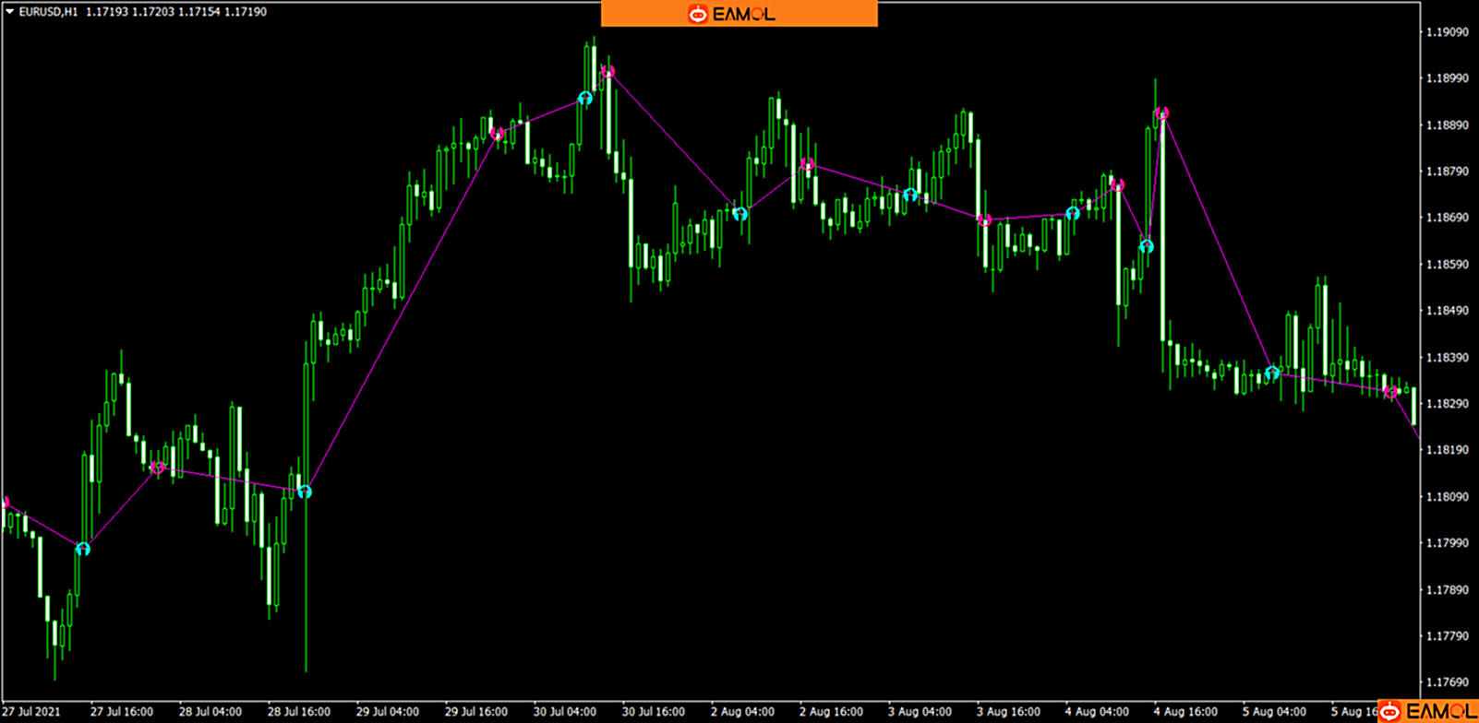Click the 1.19090 price scale label
Screen dimensions: 1479x723
[x=1447, y=32]
